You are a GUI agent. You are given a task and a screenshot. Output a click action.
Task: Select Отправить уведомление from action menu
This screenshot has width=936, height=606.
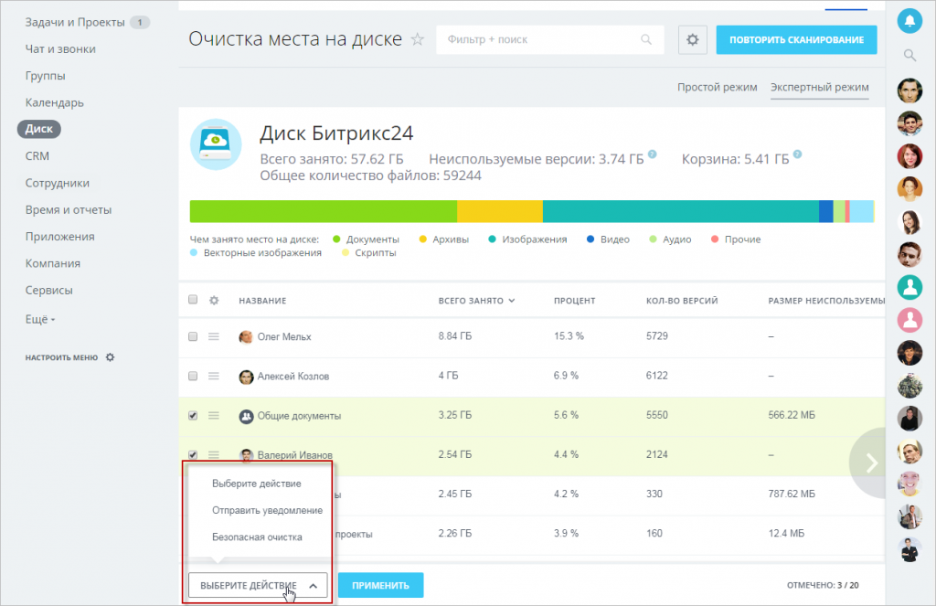268,510
